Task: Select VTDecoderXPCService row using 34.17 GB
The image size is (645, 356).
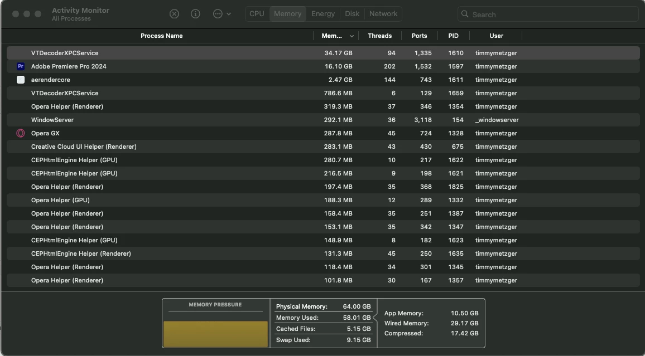Action: coord(323,53)
